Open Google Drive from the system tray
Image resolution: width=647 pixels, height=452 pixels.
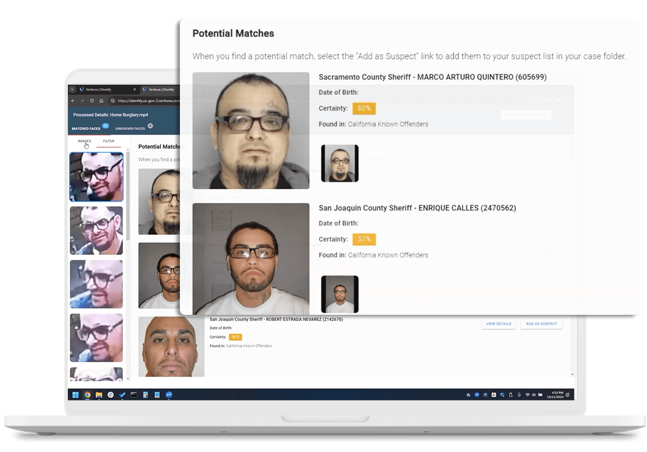point(493,394)
